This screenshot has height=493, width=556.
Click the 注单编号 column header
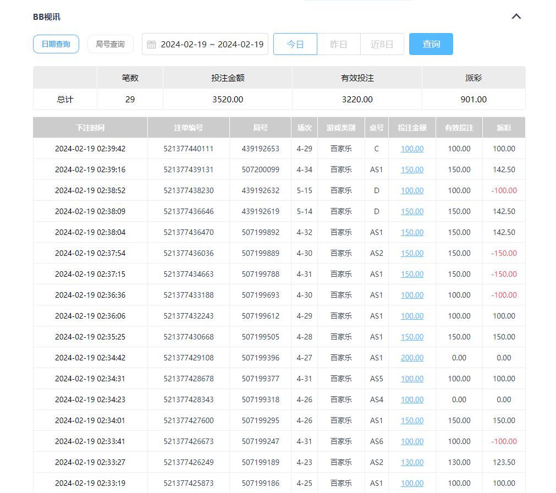[x=189, y=128]
